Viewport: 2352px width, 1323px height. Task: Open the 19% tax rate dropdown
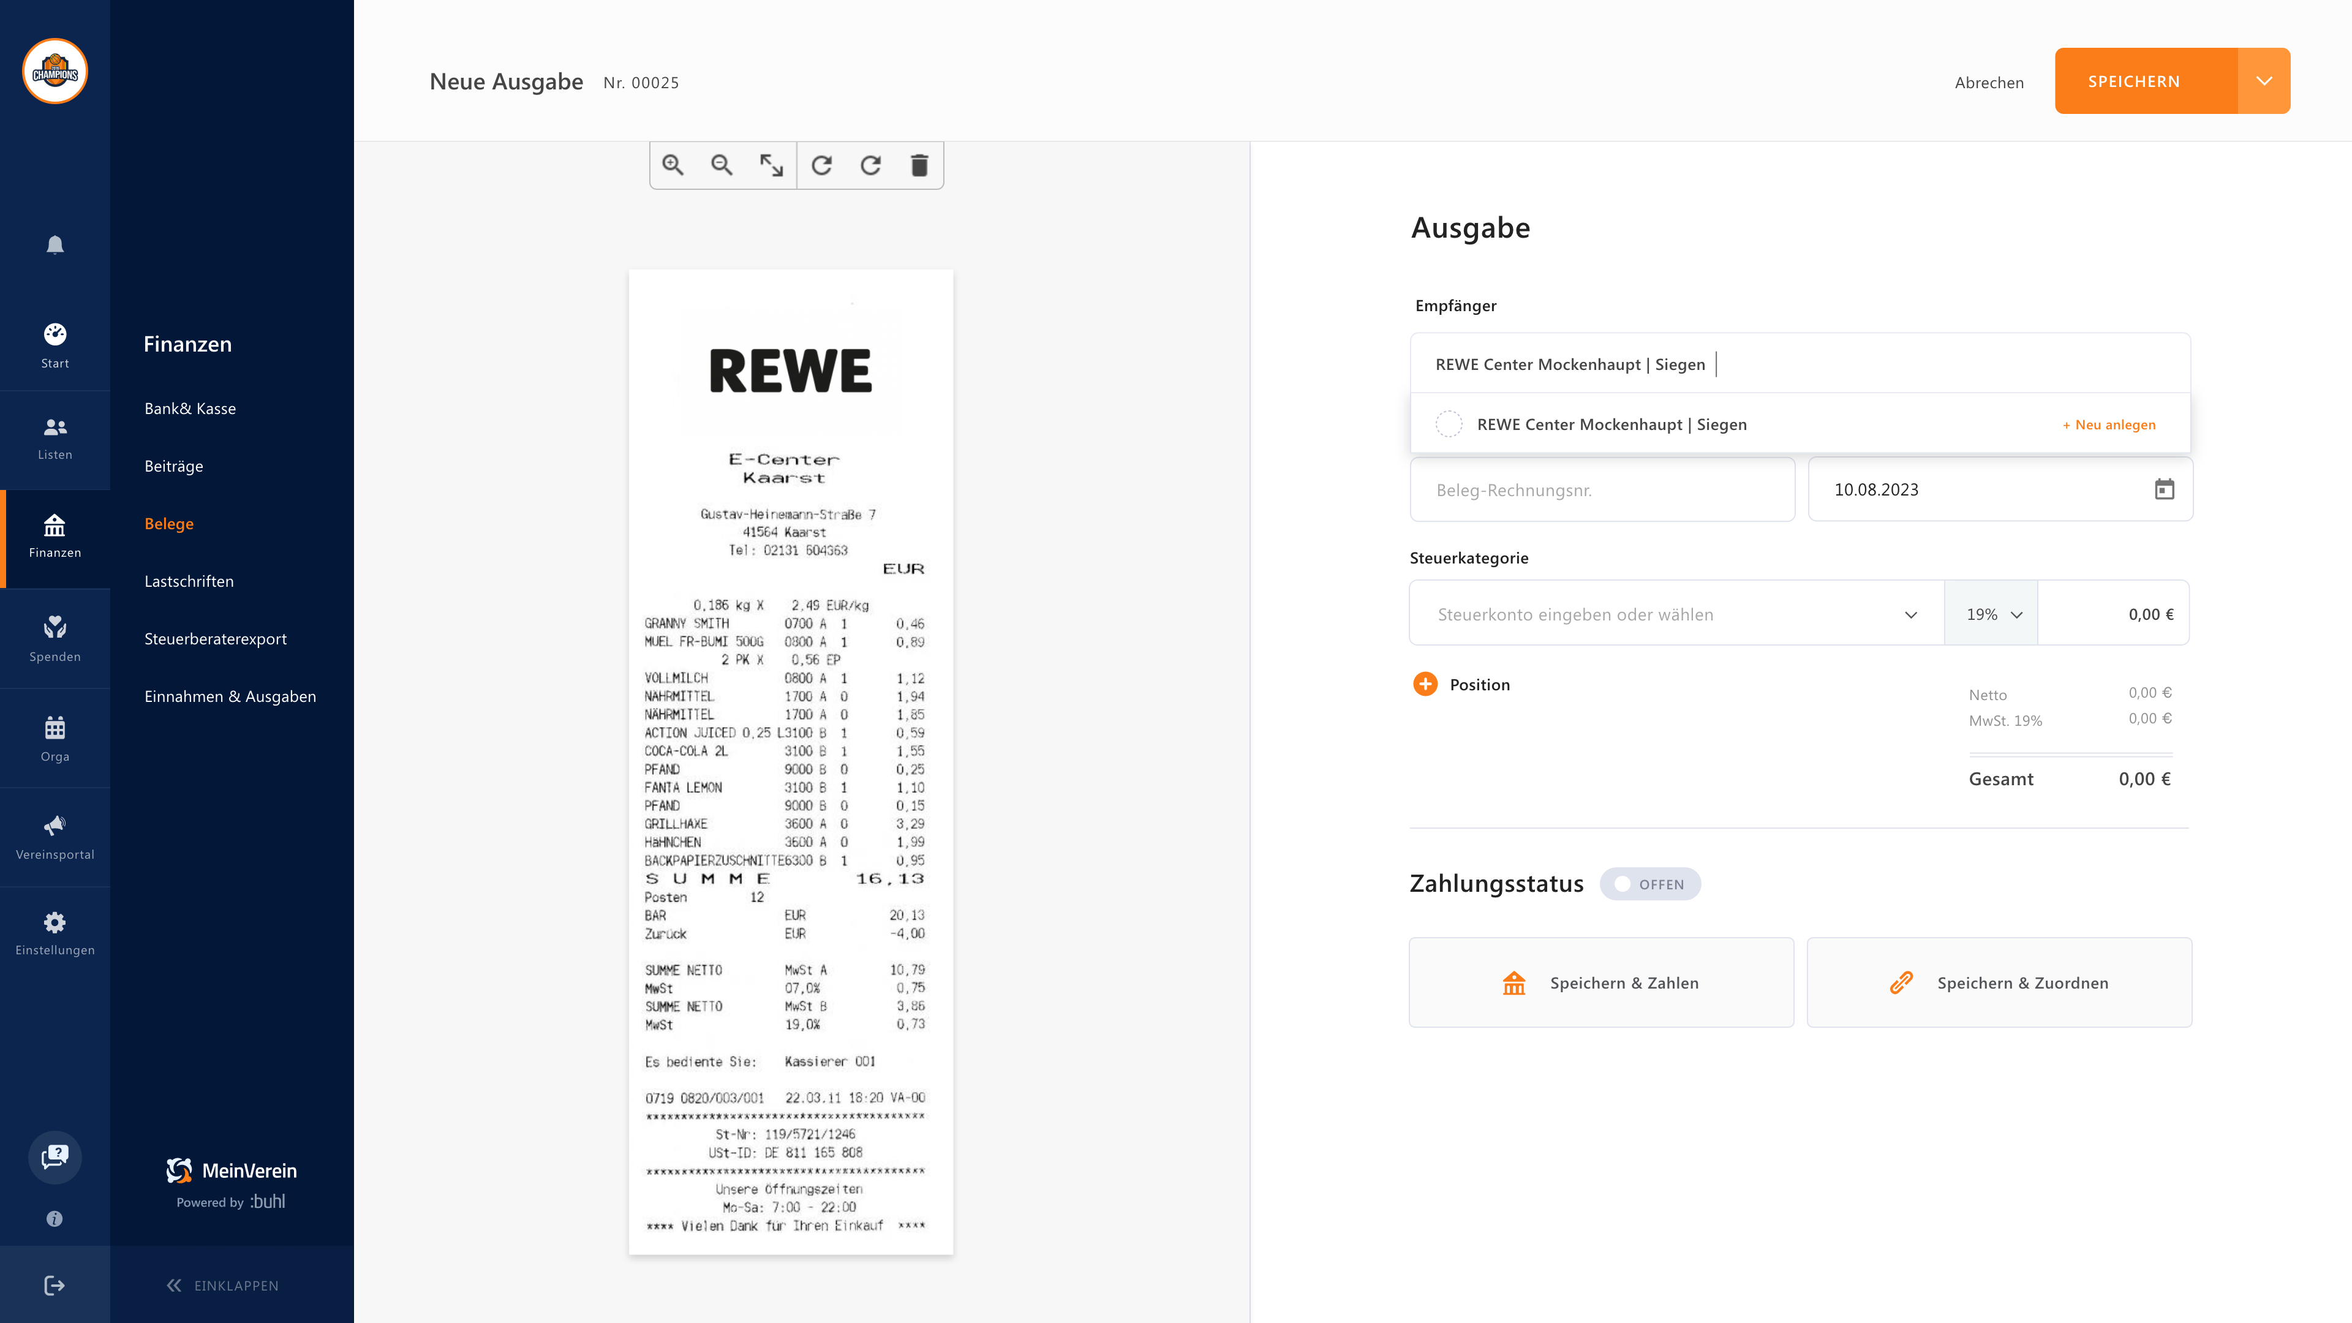1992,614
